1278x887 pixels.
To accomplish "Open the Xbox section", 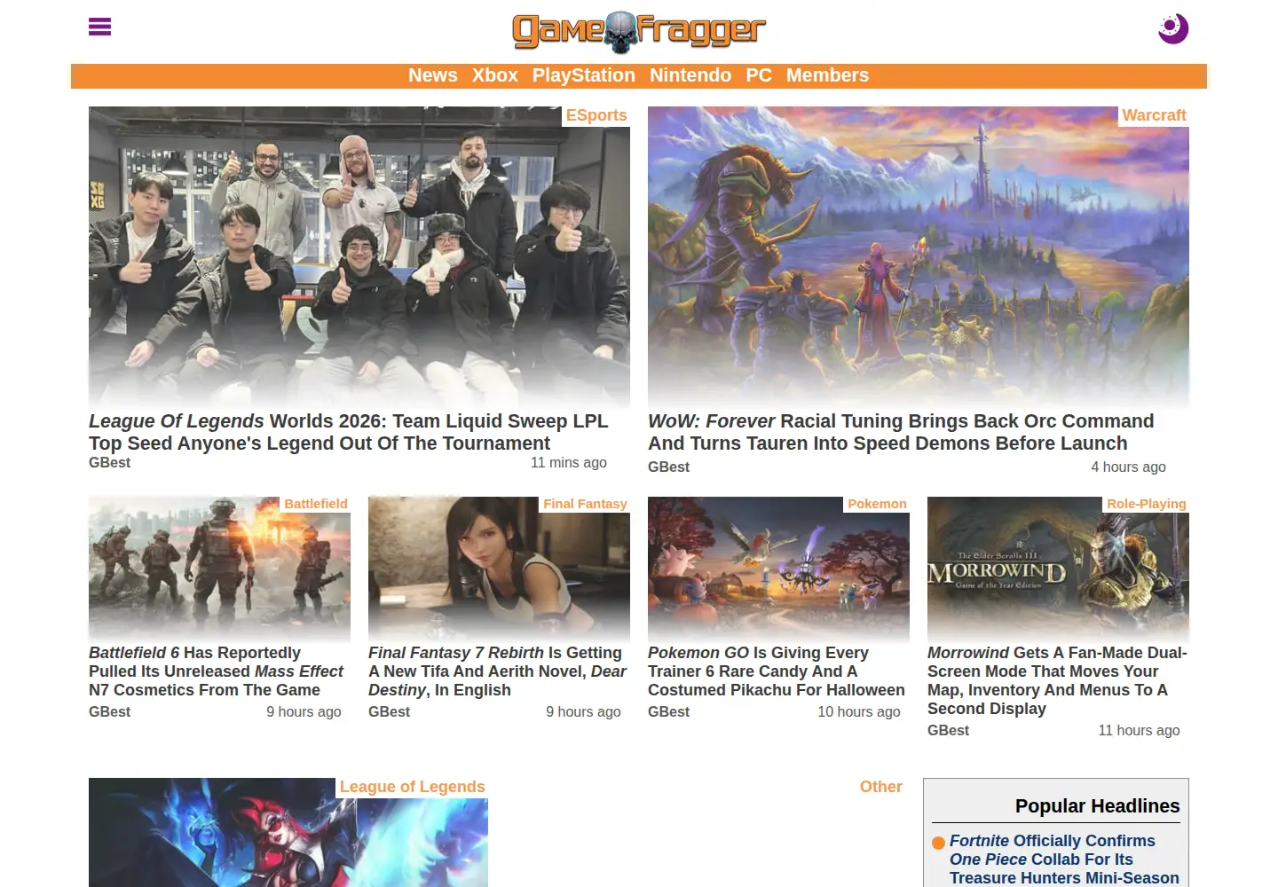I will [x=495, y=75].
